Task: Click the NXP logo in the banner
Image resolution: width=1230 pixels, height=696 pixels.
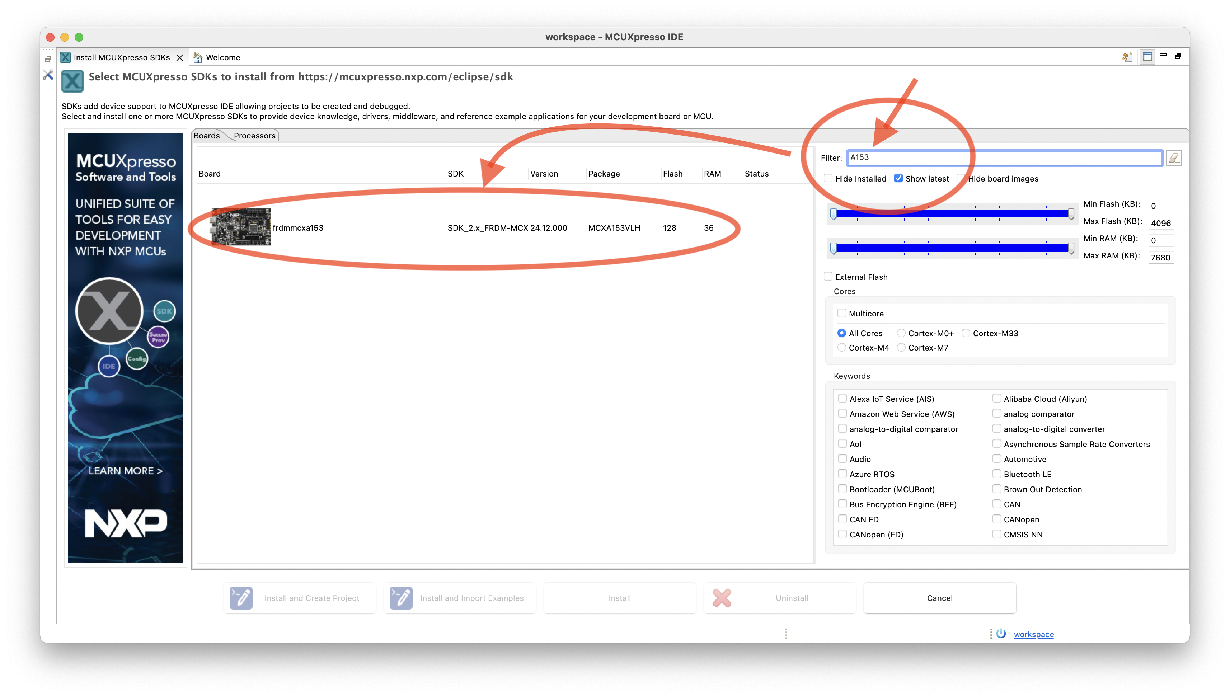Action: 126,523
